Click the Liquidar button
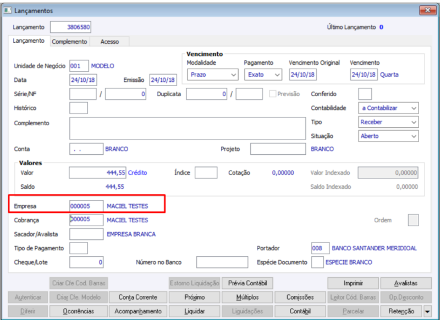 [195, 311]
